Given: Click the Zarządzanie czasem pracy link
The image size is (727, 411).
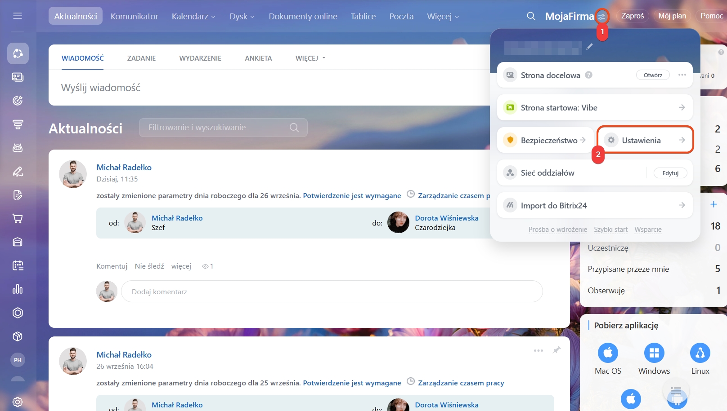Looking at the screenshot, I should [461, 383].
